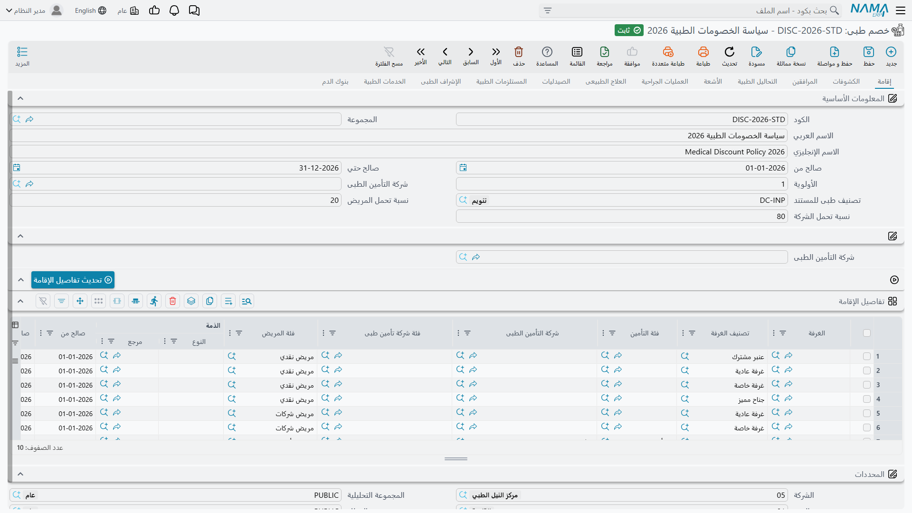This screenshot has width=912, height=513.
Task: Click the حفظ (Save) icon
Action: pos(869,52)
